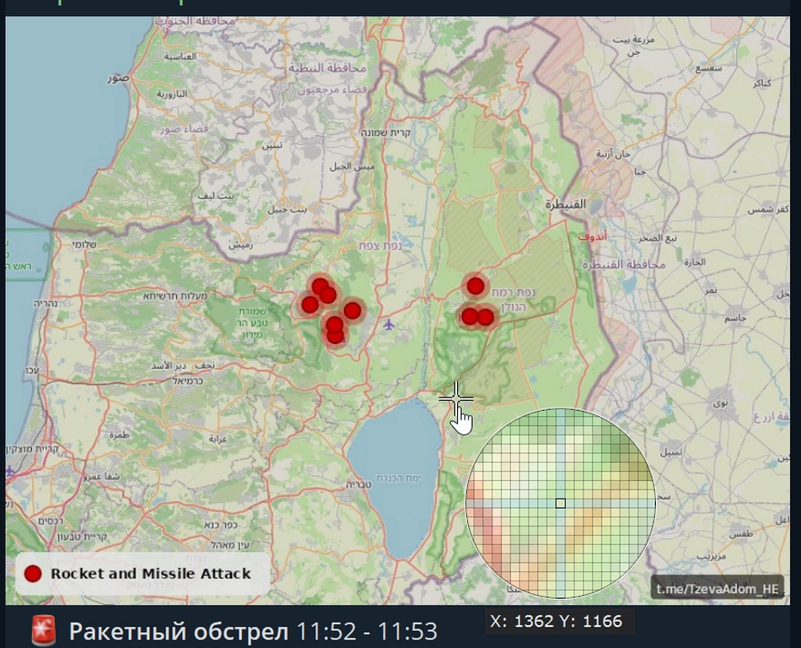Click the center square of the magnifier
Screen dimensions: 801x648
561,504
